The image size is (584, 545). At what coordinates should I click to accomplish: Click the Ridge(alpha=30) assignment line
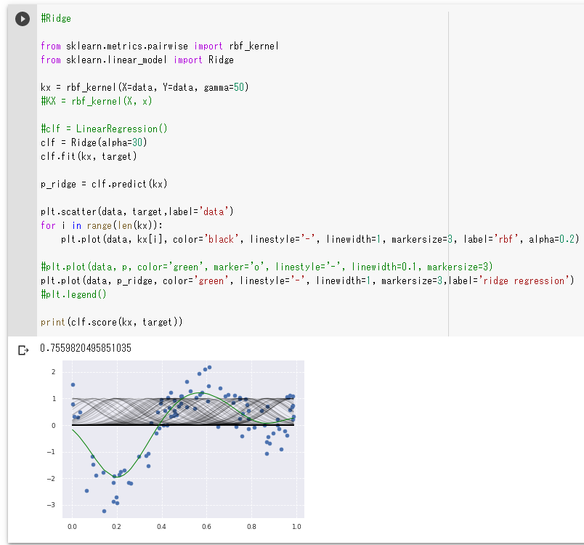coord(94,142)
